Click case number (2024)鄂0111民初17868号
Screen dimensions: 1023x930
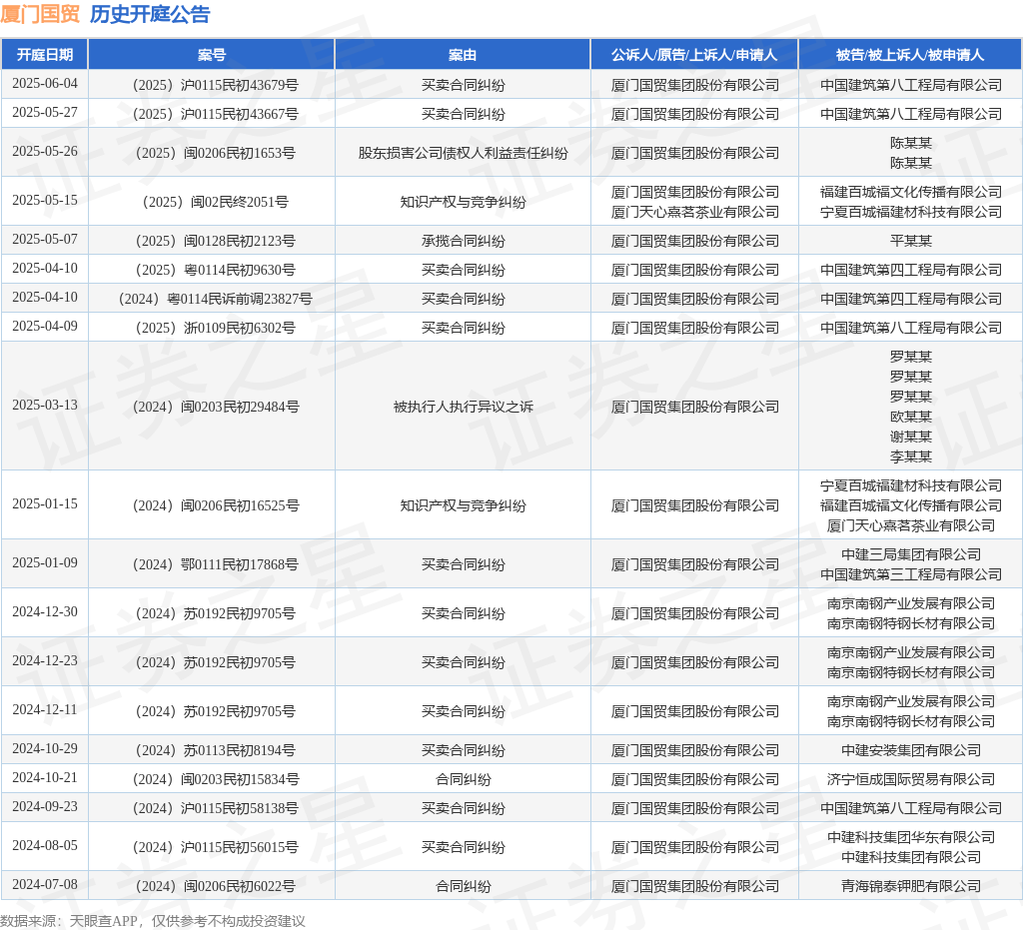click(216, 564)
